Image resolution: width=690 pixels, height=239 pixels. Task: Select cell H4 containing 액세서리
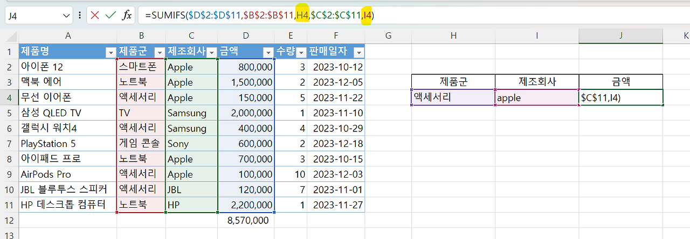pos(453,97)
